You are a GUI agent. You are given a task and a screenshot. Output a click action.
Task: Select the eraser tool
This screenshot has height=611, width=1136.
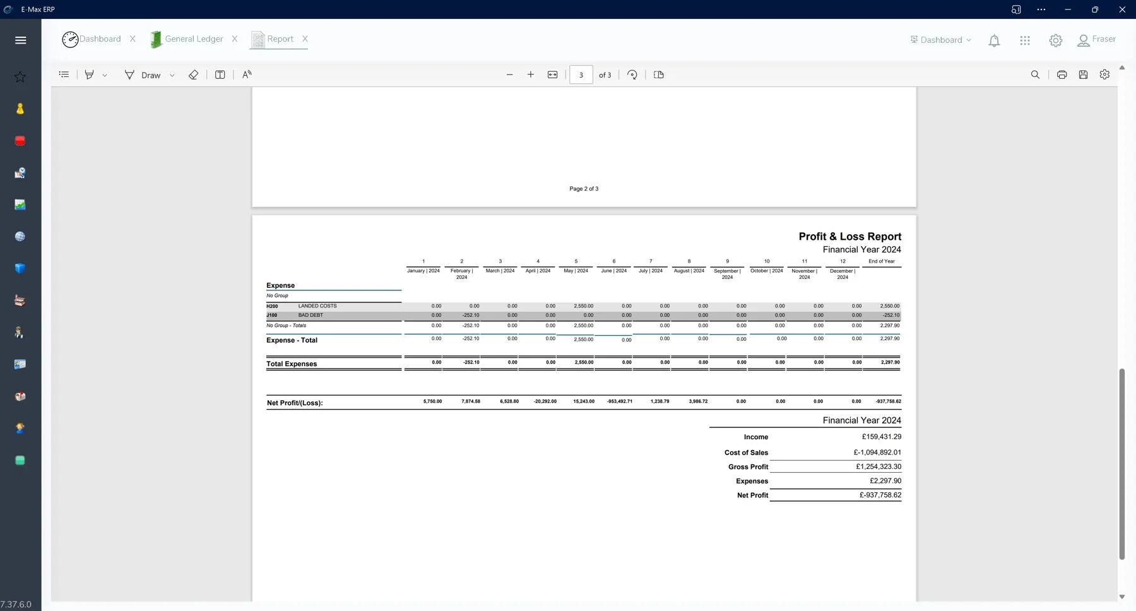[193, 74]
